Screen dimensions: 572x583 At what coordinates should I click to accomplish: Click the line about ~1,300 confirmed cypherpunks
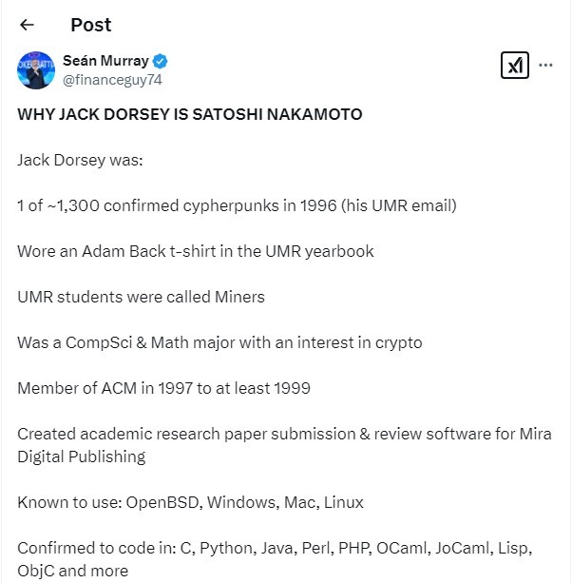point(237,205)
